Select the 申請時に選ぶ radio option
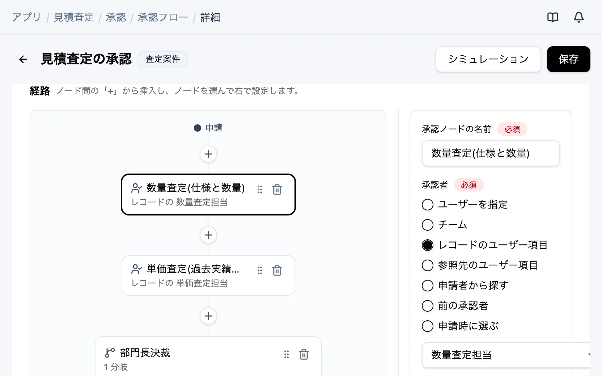Viewport: 602px width, 376px height. tap(428, 326)
